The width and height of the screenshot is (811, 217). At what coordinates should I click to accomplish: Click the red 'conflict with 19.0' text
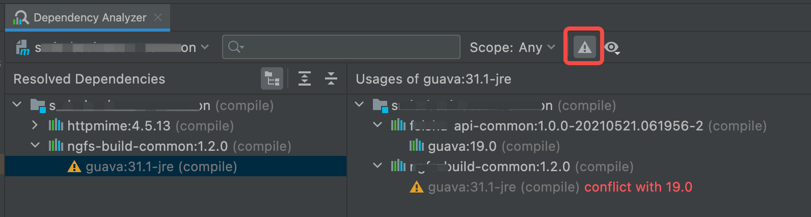coord(638,187)
